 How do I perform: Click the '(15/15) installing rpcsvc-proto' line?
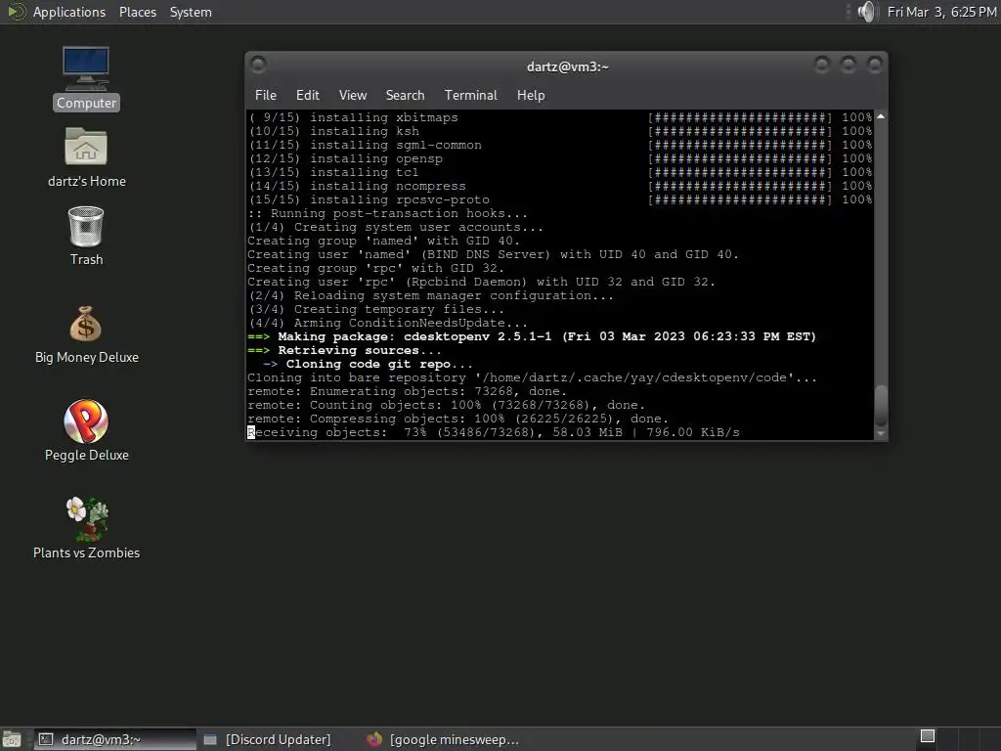560,199
